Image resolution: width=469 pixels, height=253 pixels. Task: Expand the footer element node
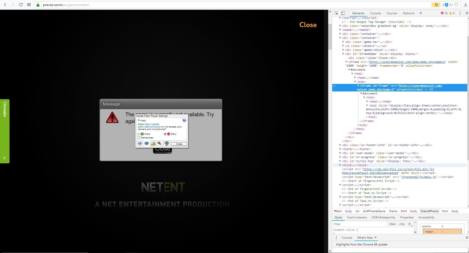coord(340,149)
